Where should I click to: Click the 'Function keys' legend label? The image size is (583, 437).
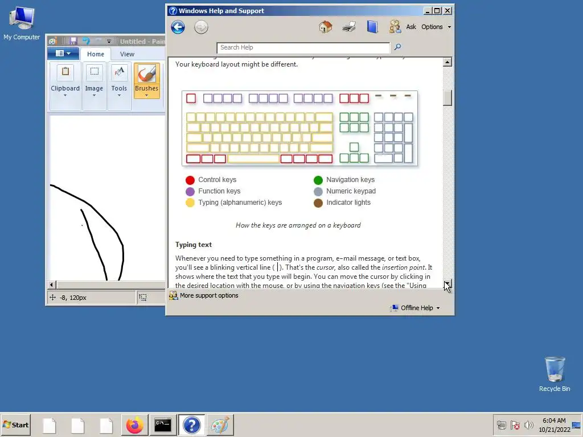(x=219, y=191)
